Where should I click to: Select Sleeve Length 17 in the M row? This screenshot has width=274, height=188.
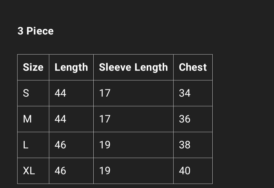click(x=105, y=119)
